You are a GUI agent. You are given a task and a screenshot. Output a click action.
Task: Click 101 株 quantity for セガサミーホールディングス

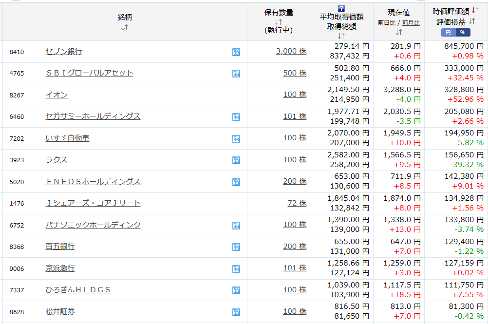[295, 116]
